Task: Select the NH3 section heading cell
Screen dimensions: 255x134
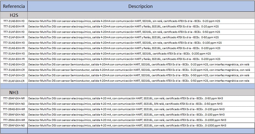Action: coord(14,92)
